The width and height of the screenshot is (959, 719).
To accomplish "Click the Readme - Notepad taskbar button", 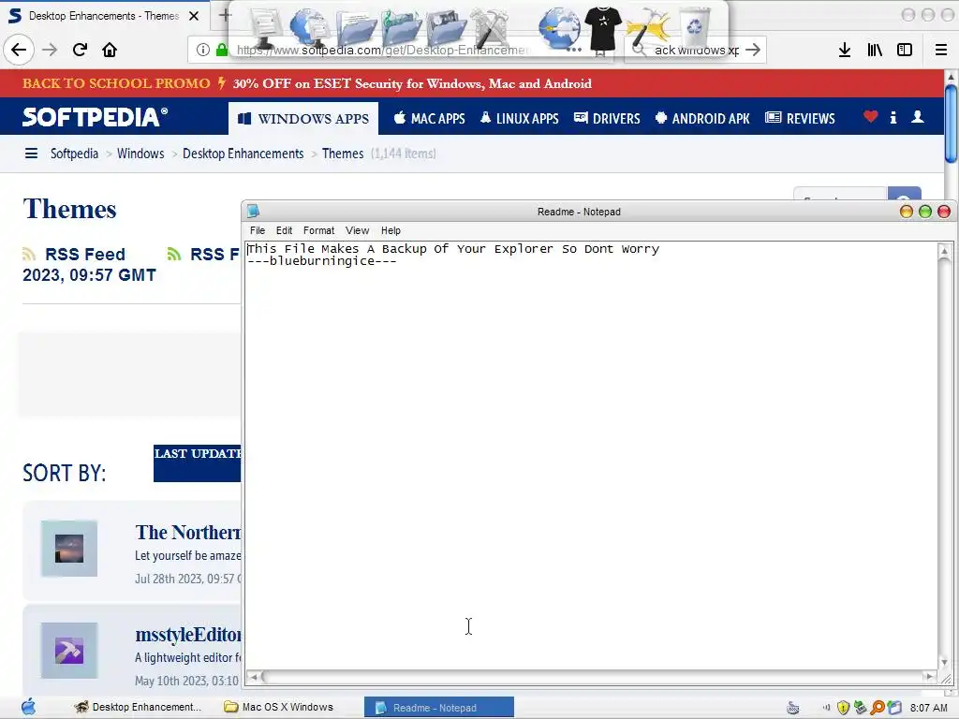I will pyautogui.click(x=438, y=708).
